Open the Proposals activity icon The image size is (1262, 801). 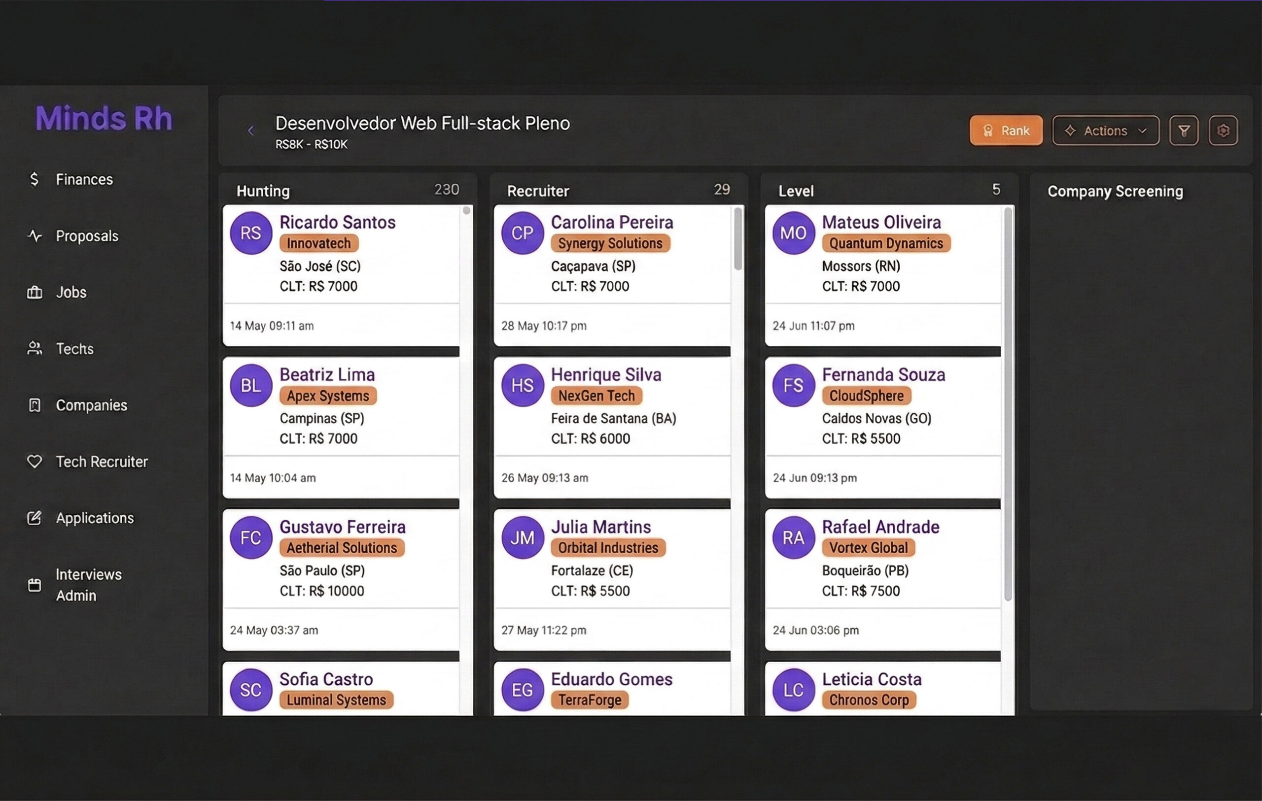pyautogui.click(x=35, y=236)
